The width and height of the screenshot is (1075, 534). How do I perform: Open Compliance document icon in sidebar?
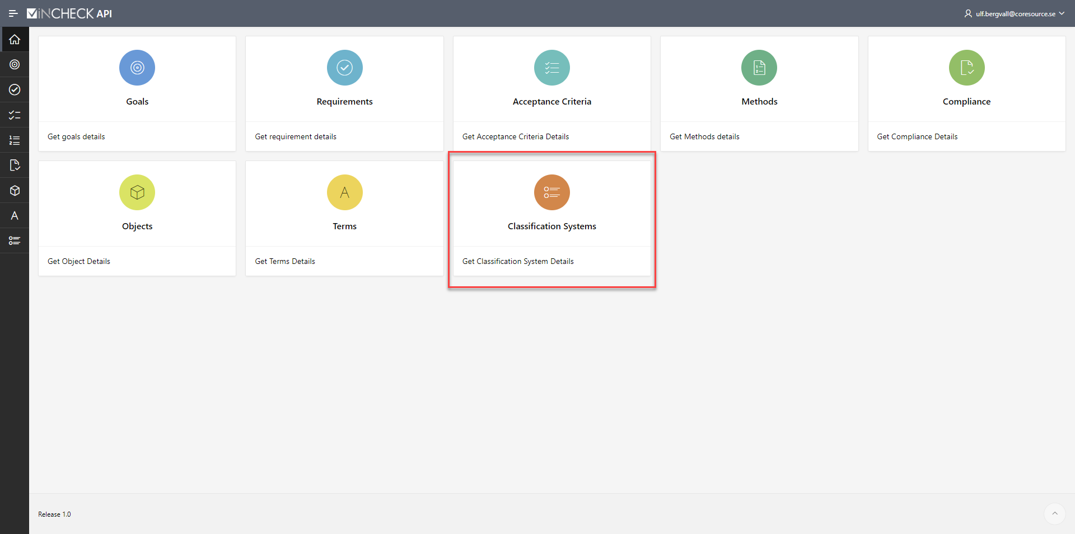[x=15, y=166]
